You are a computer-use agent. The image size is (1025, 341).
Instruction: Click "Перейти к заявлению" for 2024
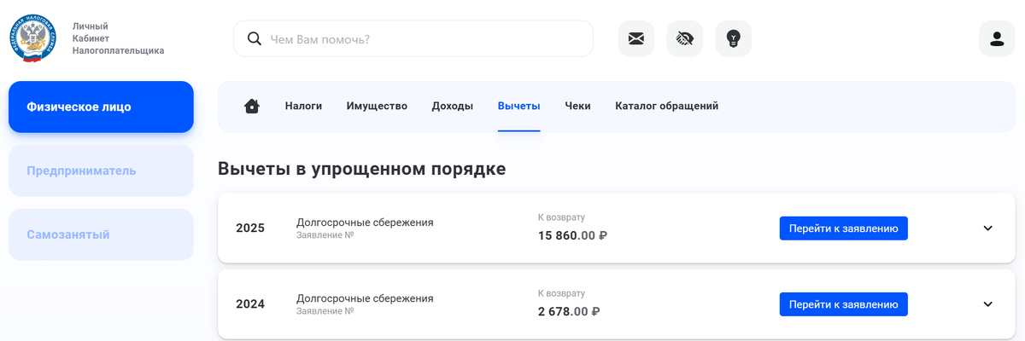(843, 304)
